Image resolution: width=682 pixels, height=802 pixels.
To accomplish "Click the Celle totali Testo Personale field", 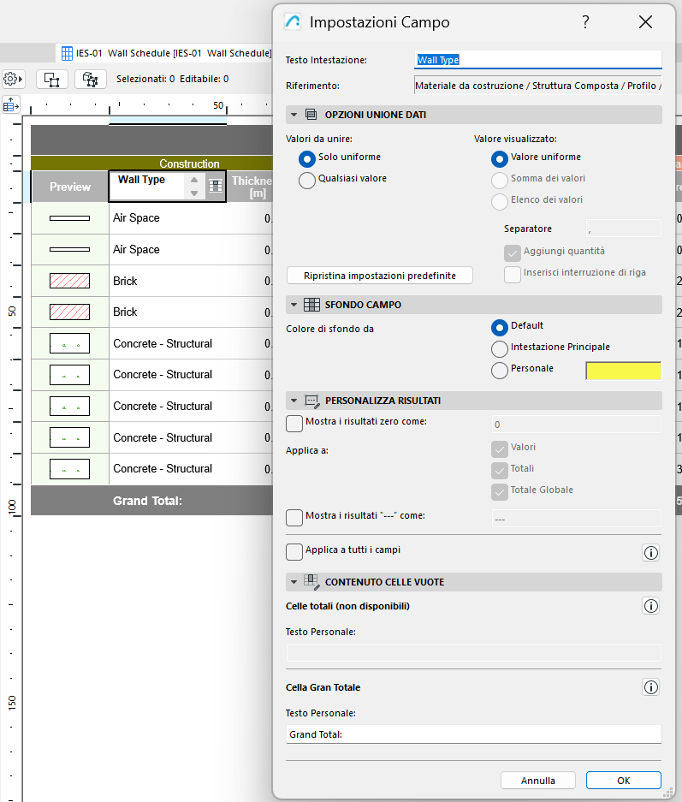I will coord(473,653).
